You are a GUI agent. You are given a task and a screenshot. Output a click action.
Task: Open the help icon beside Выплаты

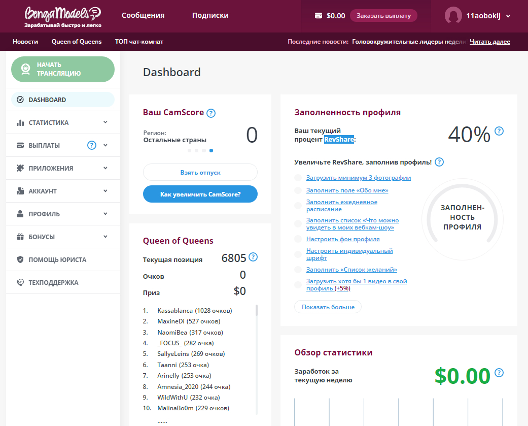(x=92, y=145)
